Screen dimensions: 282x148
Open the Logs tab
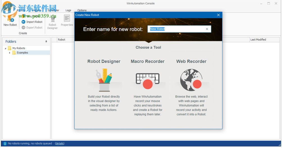68,10
